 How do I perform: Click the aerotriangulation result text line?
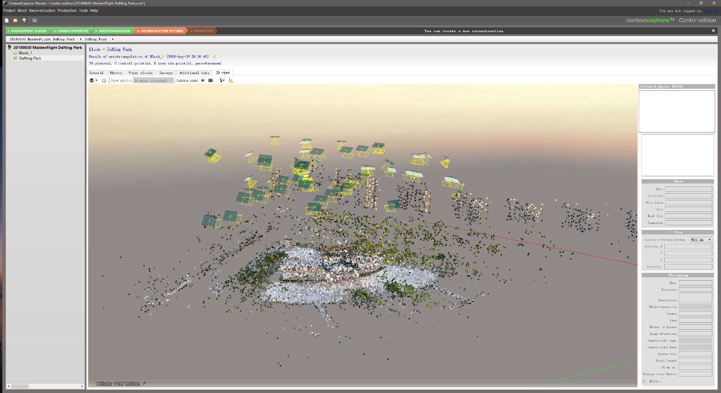(x=149, y=57)
